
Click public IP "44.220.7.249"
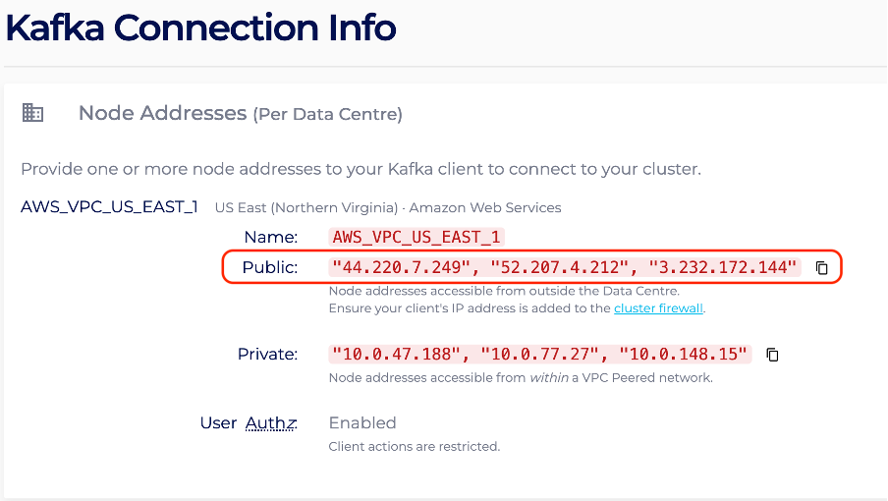[401, 267]
